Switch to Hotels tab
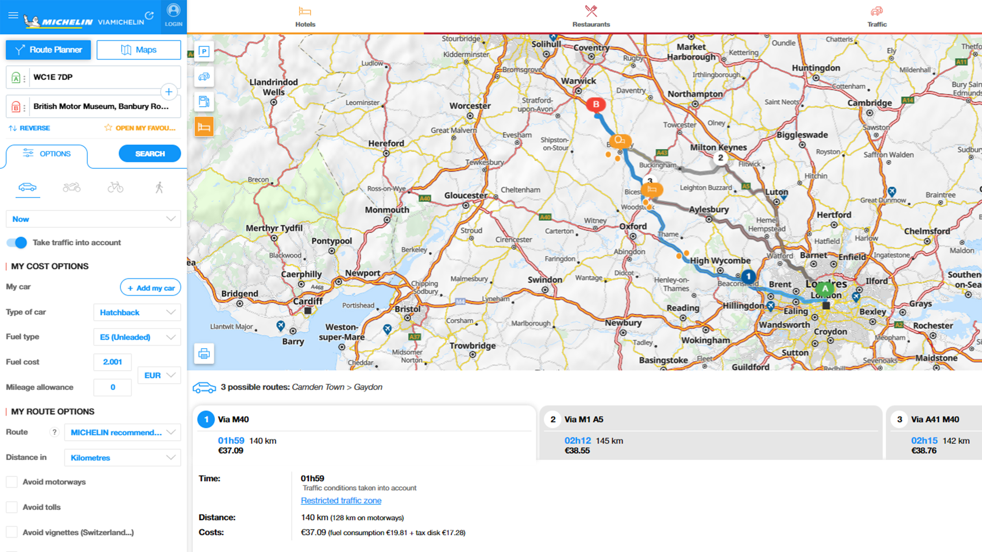982x552 pixels. pyautogui.click(x=305, y=17)
